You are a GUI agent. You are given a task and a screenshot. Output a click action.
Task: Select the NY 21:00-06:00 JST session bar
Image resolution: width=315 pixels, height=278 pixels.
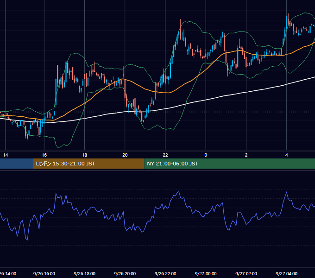[230, 164]
